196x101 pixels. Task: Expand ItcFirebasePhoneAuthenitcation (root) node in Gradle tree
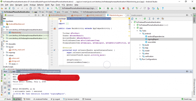tap(134, 25)
